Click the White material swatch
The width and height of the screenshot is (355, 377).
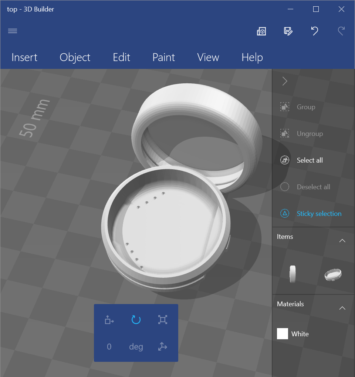283,334
